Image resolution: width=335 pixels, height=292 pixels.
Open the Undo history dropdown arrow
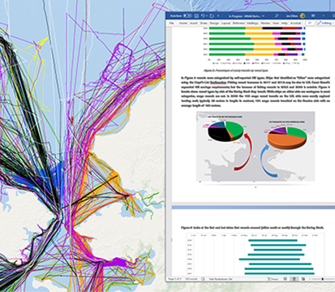click(x=206, y=16)
